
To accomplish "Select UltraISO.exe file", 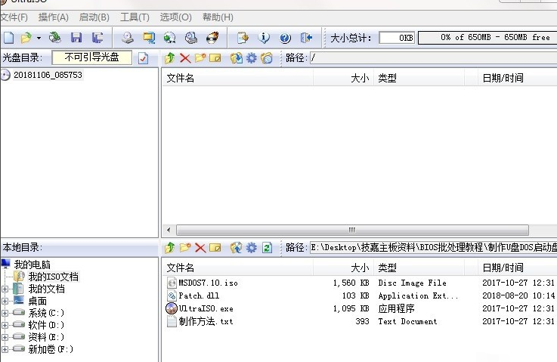I will coord(206,308).
